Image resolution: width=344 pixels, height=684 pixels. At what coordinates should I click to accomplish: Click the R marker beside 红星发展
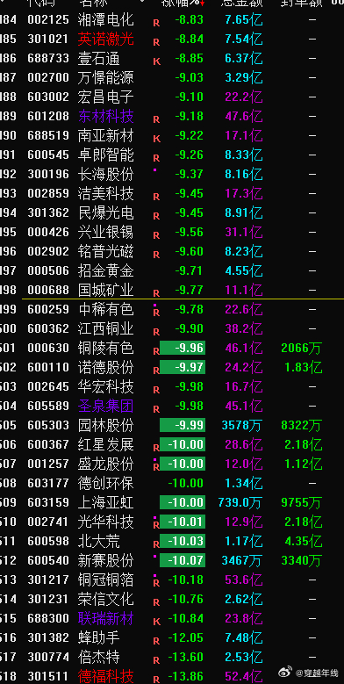point(156,448)
